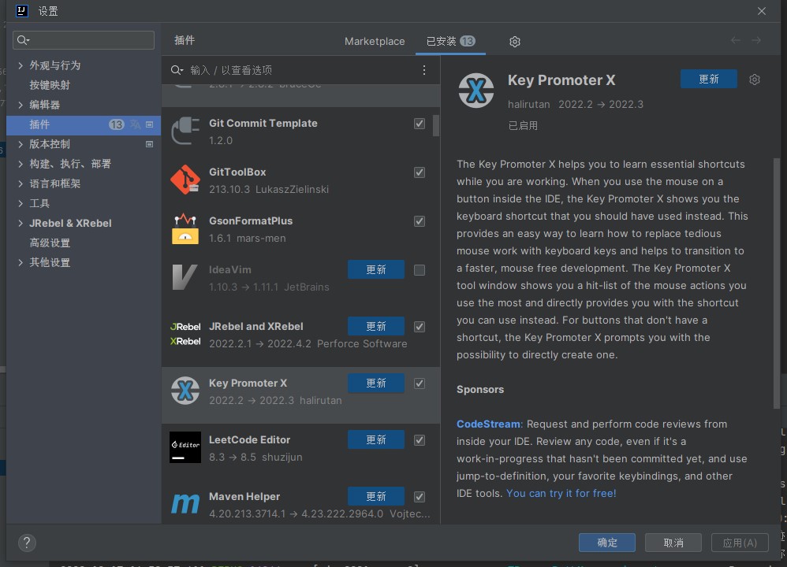Click the plugin list vertical scrollbar

(x=435, y=126)
